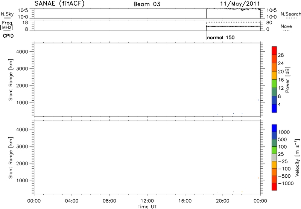Click "Slant Range [km]" label of velocity panel
The image size is (301, 209).
[x=11, y=158]
